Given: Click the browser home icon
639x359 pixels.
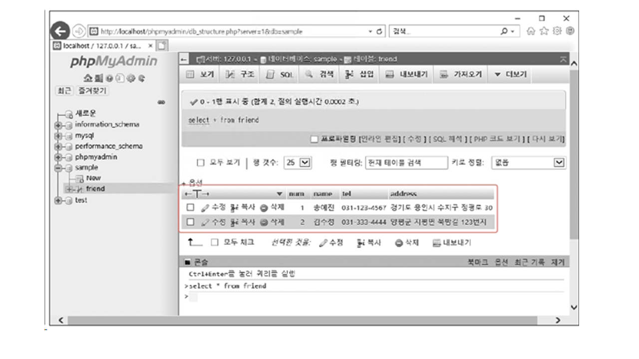Looking at the screenshot, I should coord(531,31).
